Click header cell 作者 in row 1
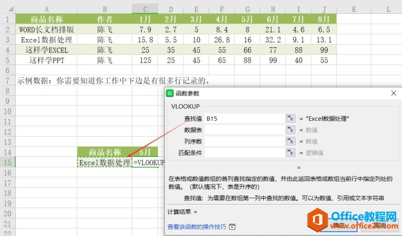The height and width of the screenshot is (236, 402). click(x=105, y=19)
